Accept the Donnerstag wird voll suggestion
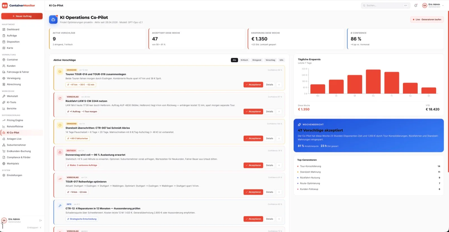Image resolution: width=449 pixels, height=232 pixels. pos(253,165)
